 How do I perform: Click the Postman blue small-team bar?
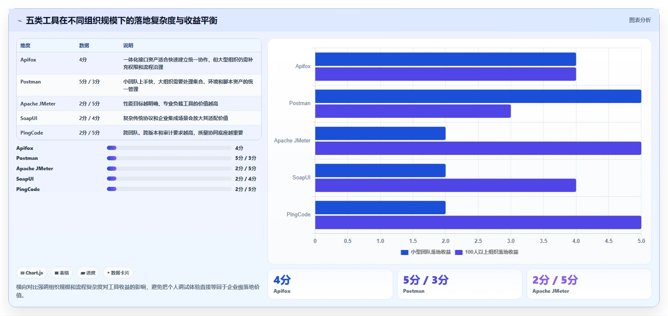(478, 96)
